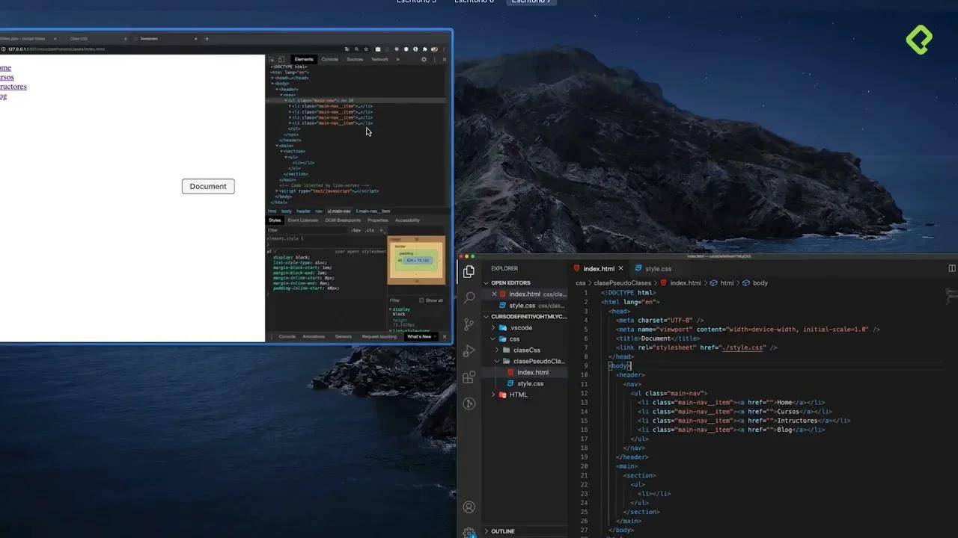Image resolution: width=958 pixels, height=538 pixels.
Task: Toggle the .cls class editor
Action: click(x=370, y=230)
